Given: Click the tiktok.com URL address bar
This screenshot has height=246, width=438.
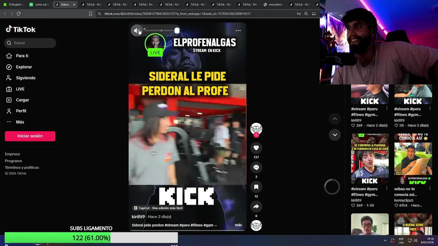Looking at the screenshot, I should point(177,14).
